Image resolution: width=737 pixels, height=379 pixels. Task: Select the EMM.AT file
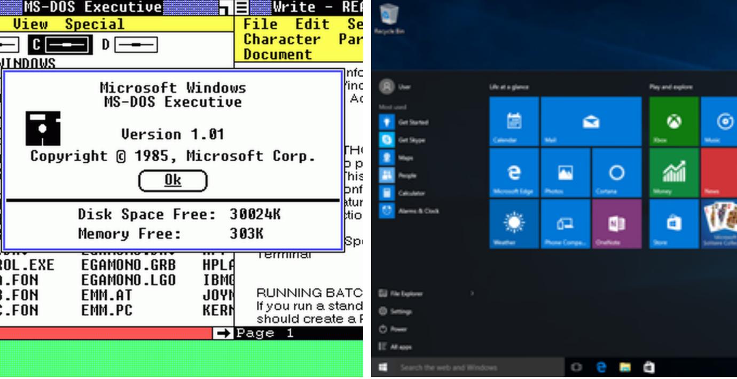click(107, 295)
